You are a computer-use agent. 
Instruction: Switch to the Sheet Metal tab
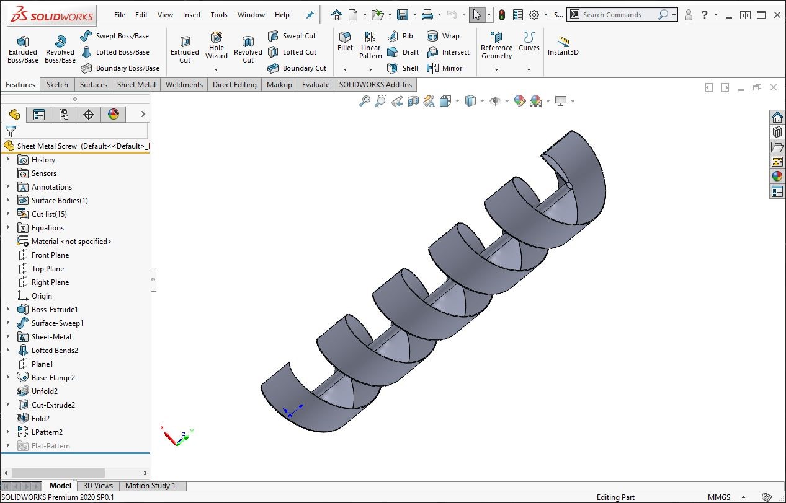136,85
